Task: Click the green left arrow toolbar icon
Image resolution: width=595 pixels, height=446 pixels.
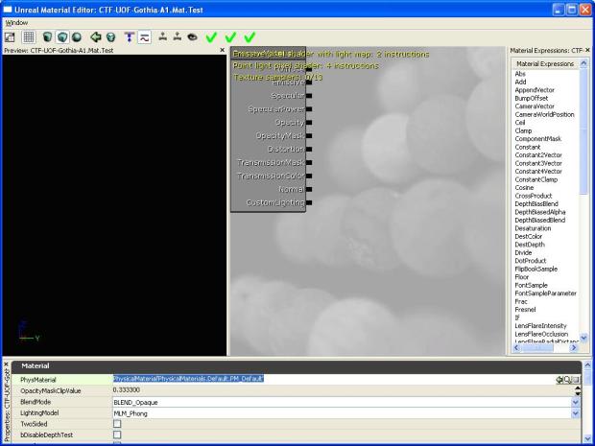Action: (x=96, y=37)
